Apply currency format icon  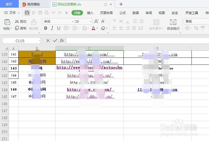[187, 28]
